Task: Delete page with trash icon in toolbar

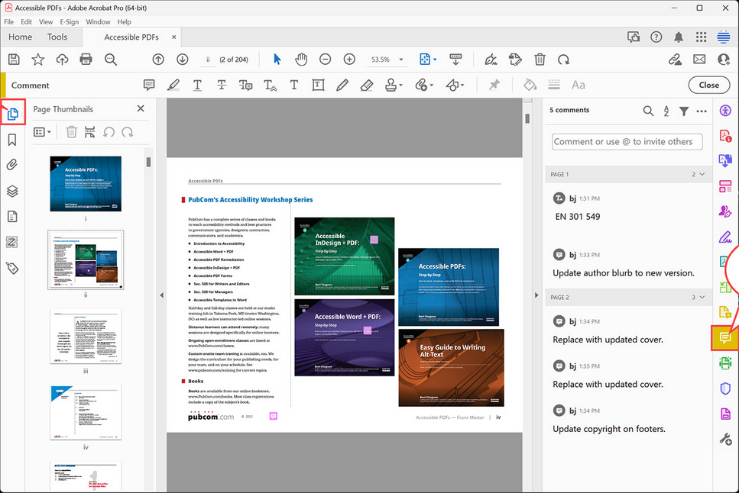Action: click(x=540, y=60)
